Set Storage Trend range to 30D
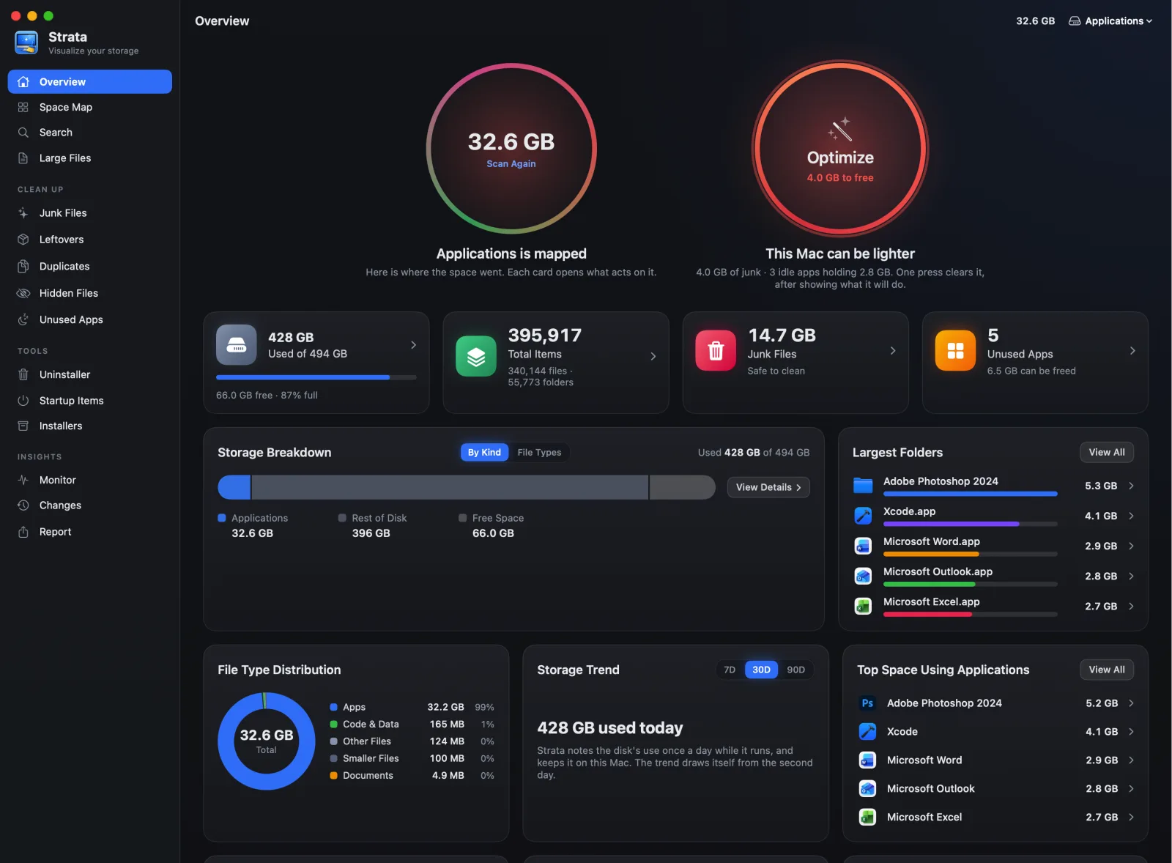This screenshot has height=863, width=1172. pyautogui.click(x=761, y=670)
